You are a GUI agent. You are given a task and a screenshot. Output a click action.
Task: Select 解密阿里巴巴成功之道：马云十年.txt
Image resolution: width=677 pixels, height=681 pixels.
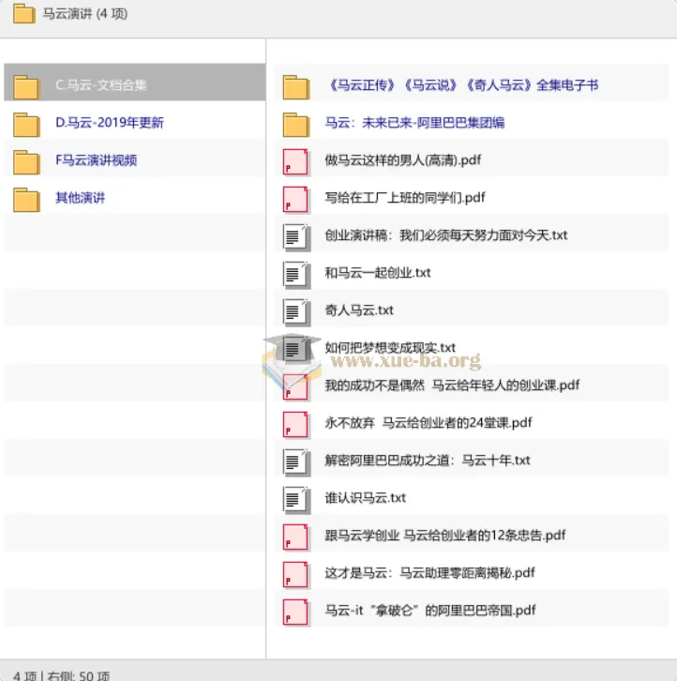[x=428, y=461]
